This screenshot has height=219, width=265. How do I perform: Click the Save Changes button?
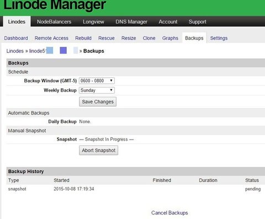98,102
